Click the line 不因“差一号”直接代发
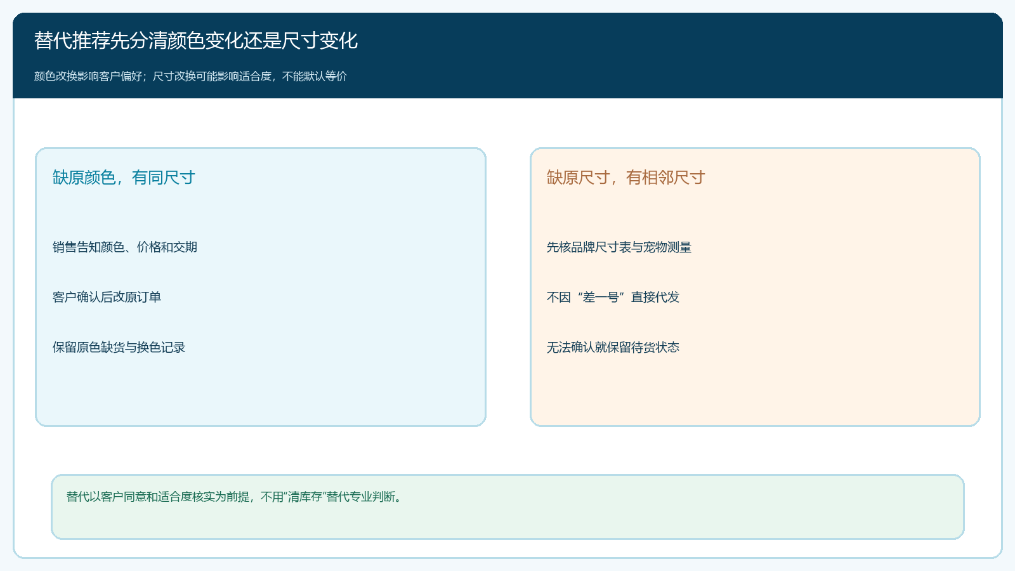This screenshot has height=571, width=1015. (x=613, y=297)
